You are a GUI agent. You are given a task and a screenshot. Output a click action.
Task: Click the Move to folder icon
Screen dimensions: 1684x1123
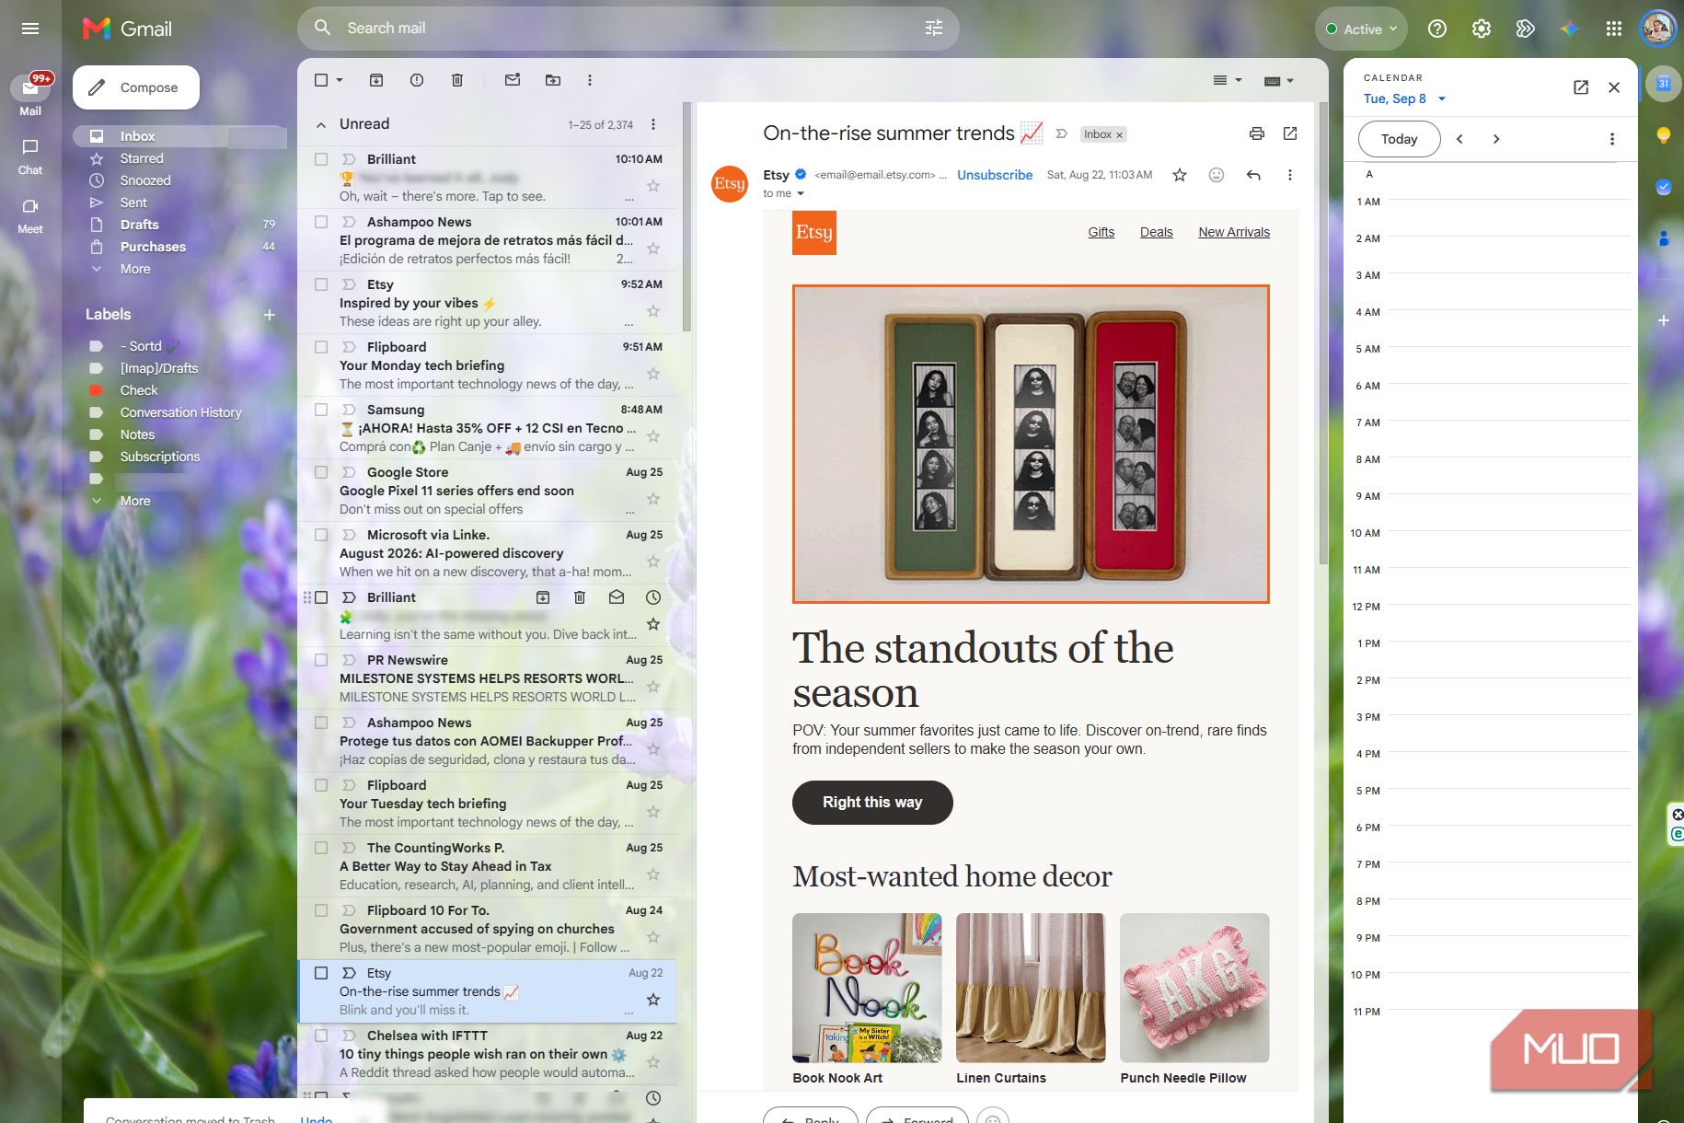[553, 80]
